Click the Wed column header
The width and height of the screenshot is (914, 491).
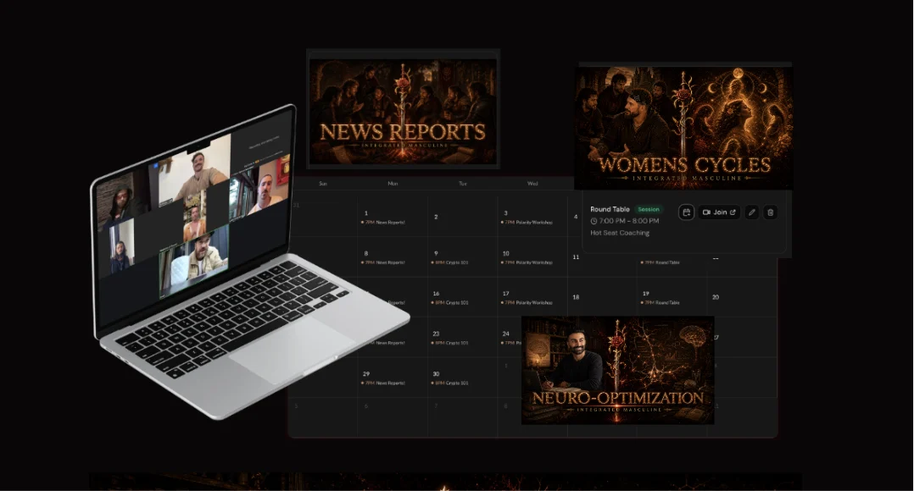point(532,183)
